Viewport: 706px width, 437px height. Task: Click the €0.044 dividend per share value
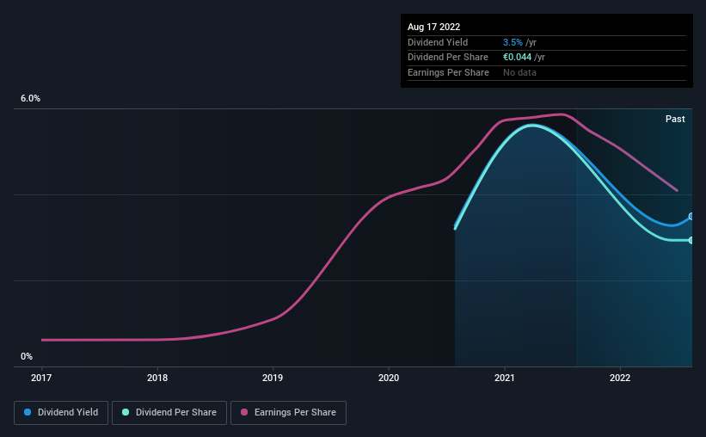pos(517,58)
